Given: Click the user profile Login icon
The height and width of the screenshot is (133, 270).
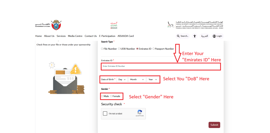Looking at the screenshot, I should (x=214, y=36).
